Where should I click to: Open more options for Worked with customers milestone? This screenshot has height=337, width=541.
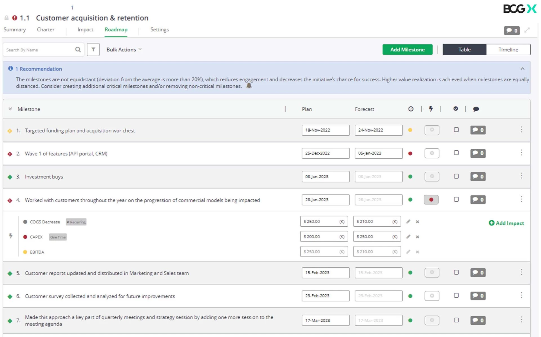pyautogui.click(x=521, y=199)
